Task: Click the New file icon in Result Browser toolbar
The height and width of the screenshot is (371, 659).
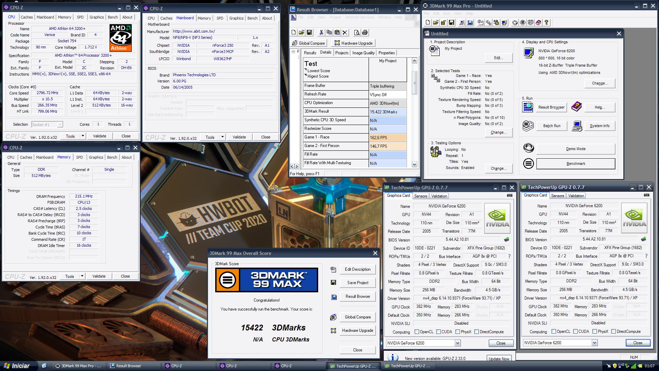Action: click(293, 32)
